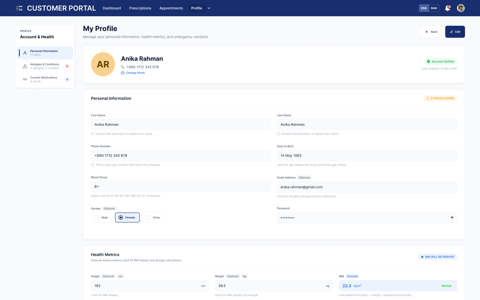This screenshot has width=480, height=300.
Task: Click the Weight input field
Action: [x=274, y=286]
